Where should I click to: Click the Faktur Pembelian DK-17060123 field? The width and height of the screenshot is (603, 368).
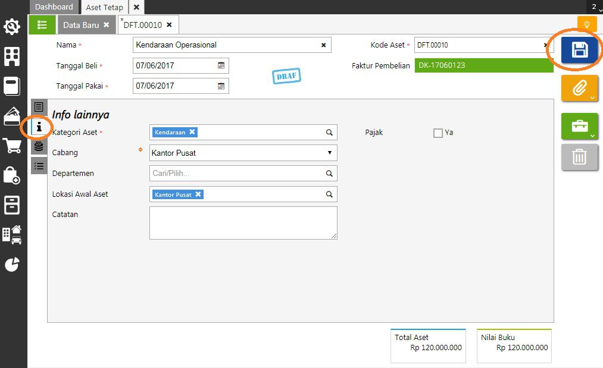point(483,65)
